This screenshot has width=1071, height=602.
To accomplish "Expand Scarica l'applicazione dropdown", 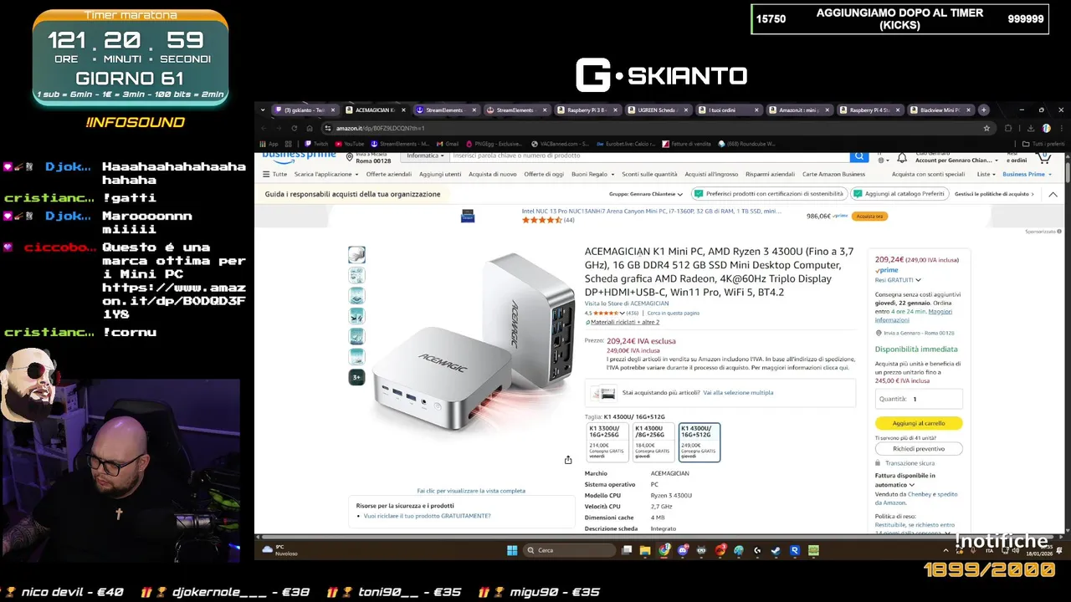I will pyautogui.click(x=326, y=174).
